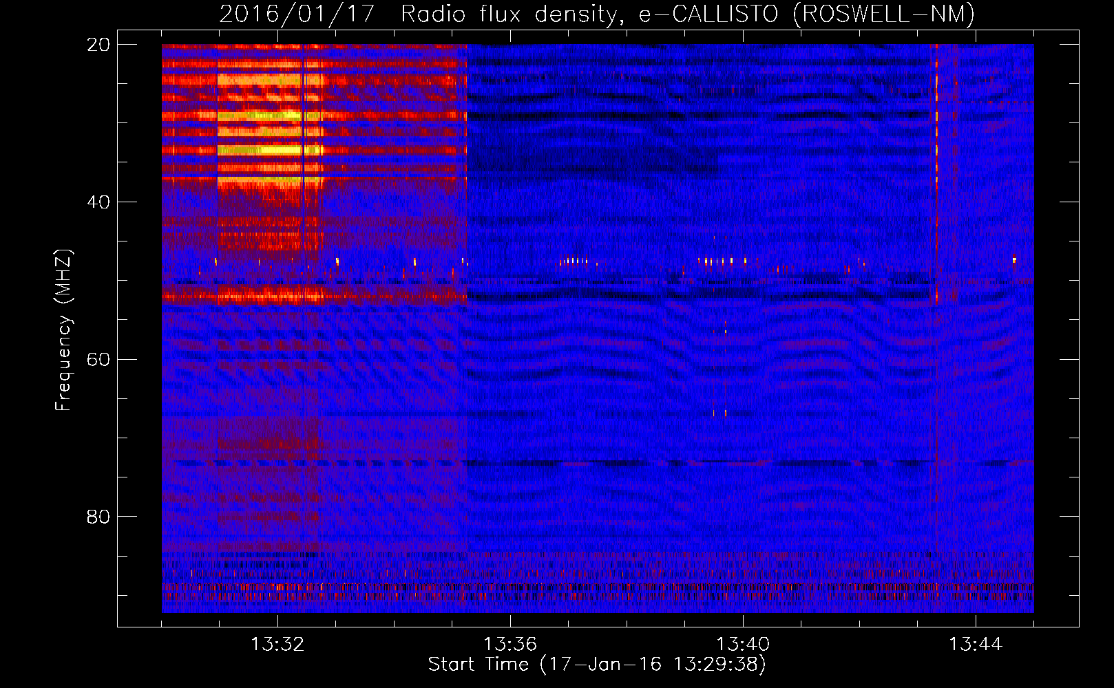Image resolution: width=1114 pixels, height=688 pixels.
Task: Click the 'Frequency (MHZ)' axis label
Action: tap(63, 330)
